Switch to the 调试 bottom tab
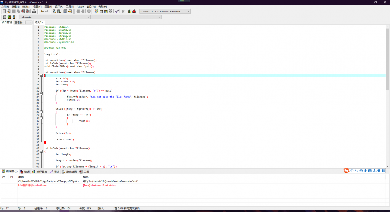 click(55, 172)
